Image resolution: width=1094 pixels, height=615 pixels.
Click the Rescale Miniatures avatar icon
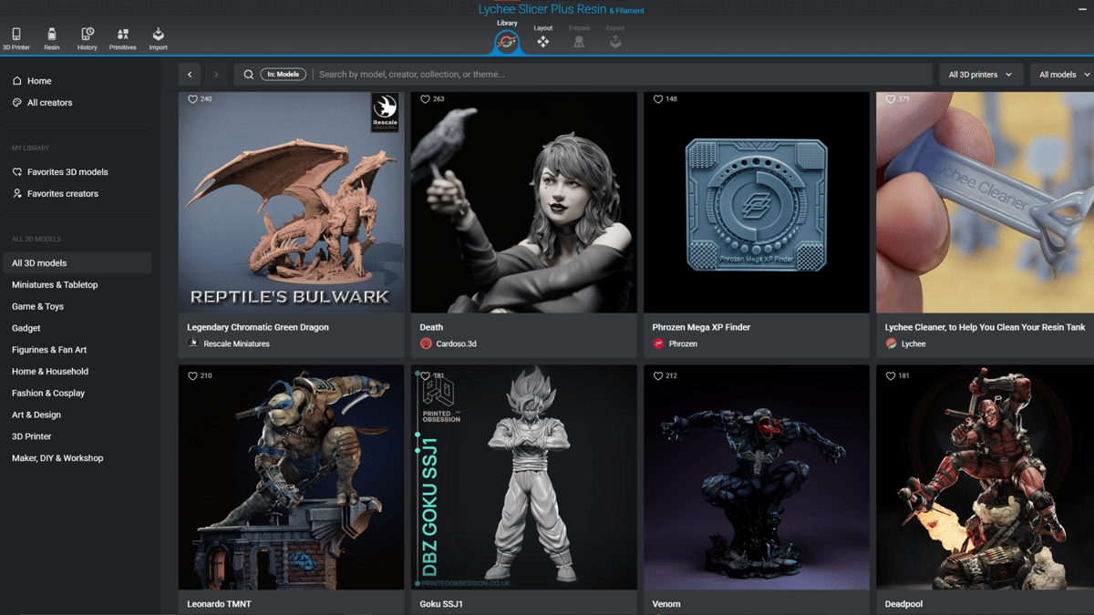[x=192, y=343]
